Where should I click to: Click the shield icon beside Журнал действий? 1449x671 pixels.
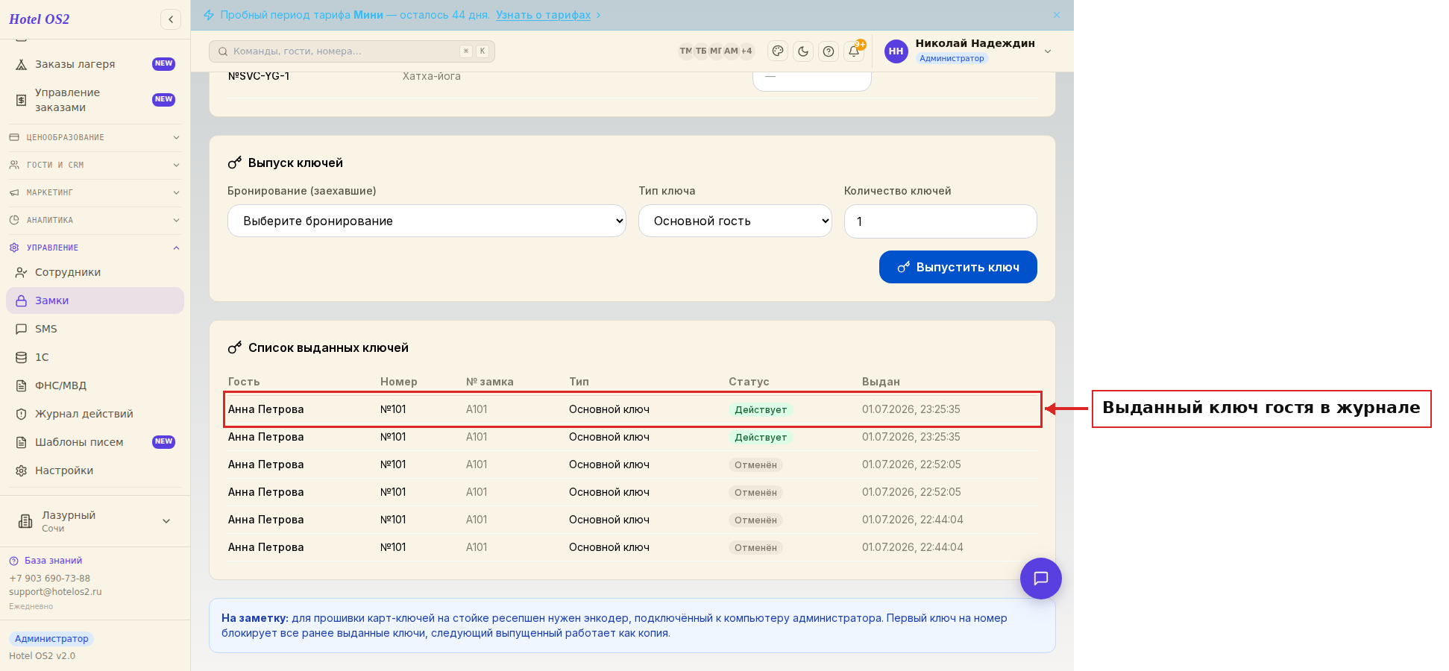coord(22,414)
